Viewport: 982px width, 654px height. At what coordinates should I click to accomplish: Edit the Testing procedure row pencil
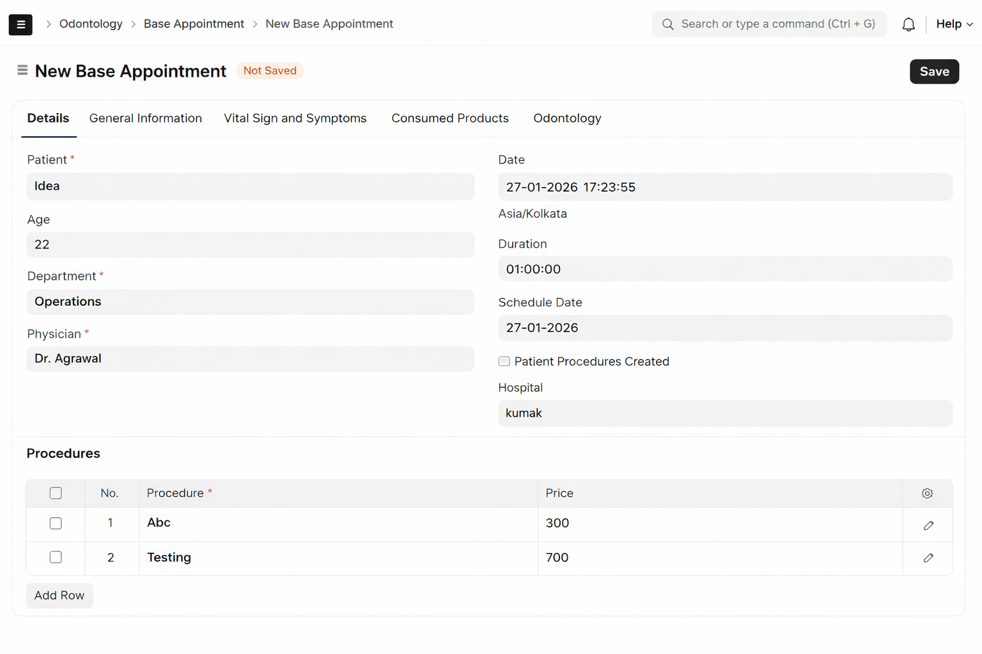(928, 558)
